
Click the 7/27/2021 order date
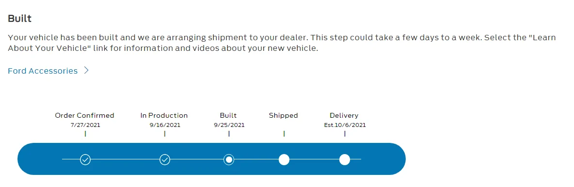pyautogui.click(x=85, y=125)
